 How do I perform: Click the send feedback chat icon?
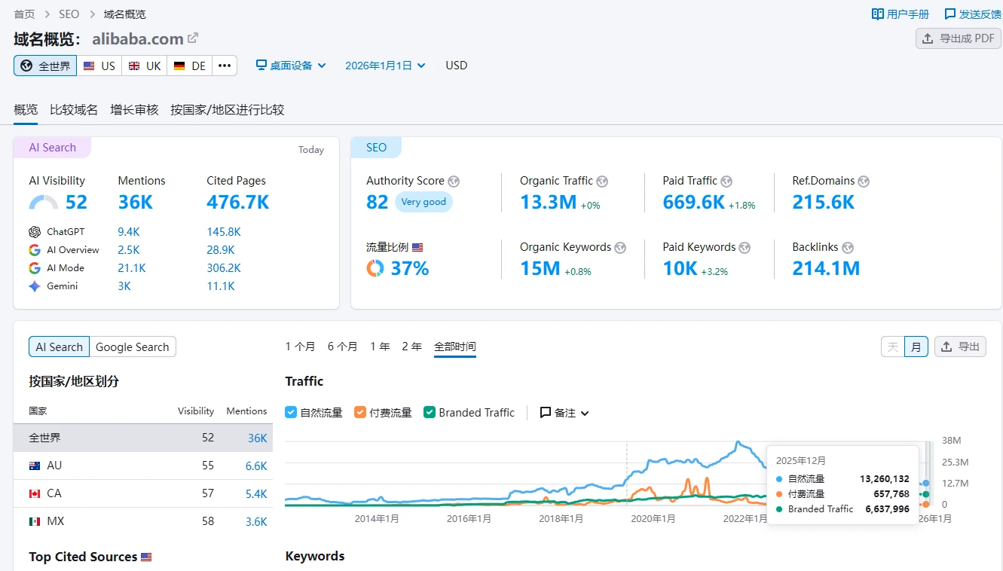[950, 14]
